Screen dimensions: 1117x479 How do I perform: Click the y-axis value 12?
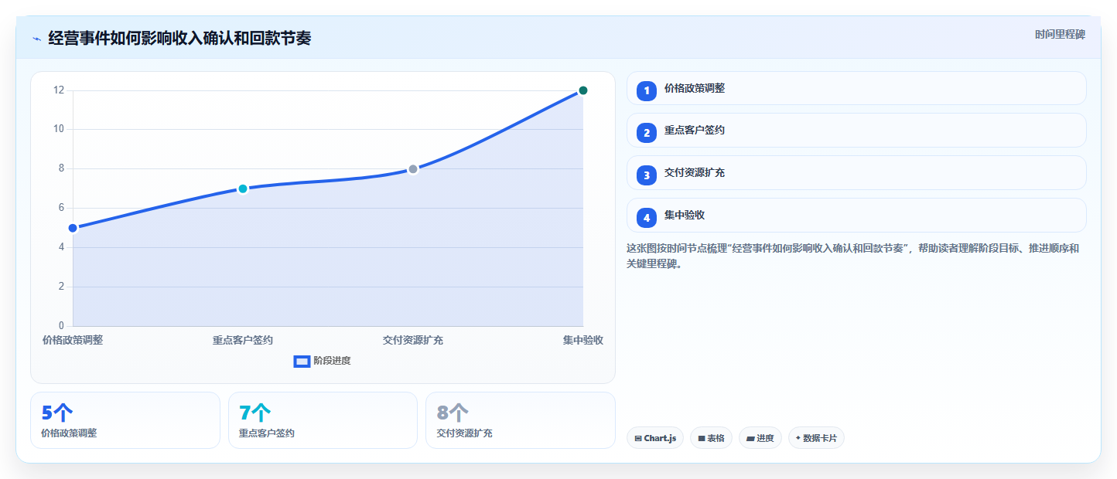point(59,90)
